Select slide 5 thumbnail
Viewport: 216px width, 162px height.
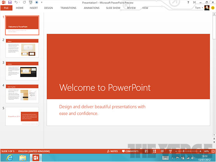coord(22,116)
